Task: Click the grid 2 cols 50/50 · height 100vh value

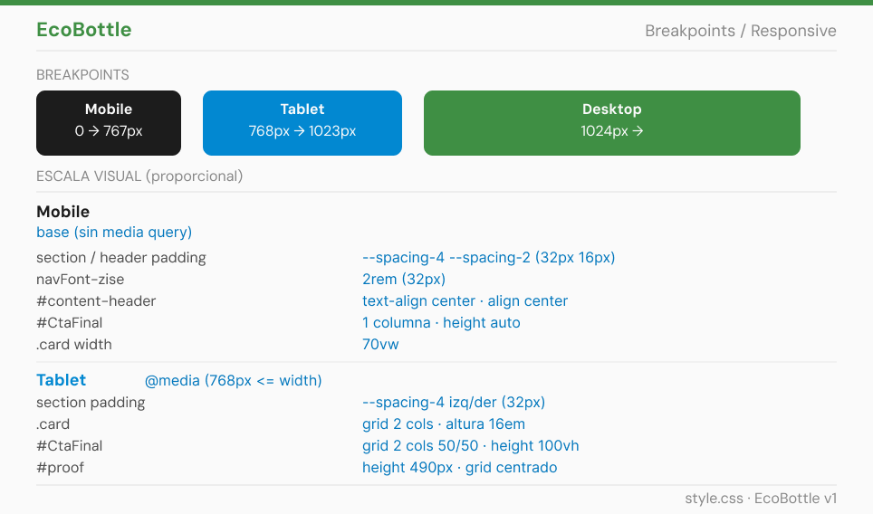Action: (x=471, y=445)
